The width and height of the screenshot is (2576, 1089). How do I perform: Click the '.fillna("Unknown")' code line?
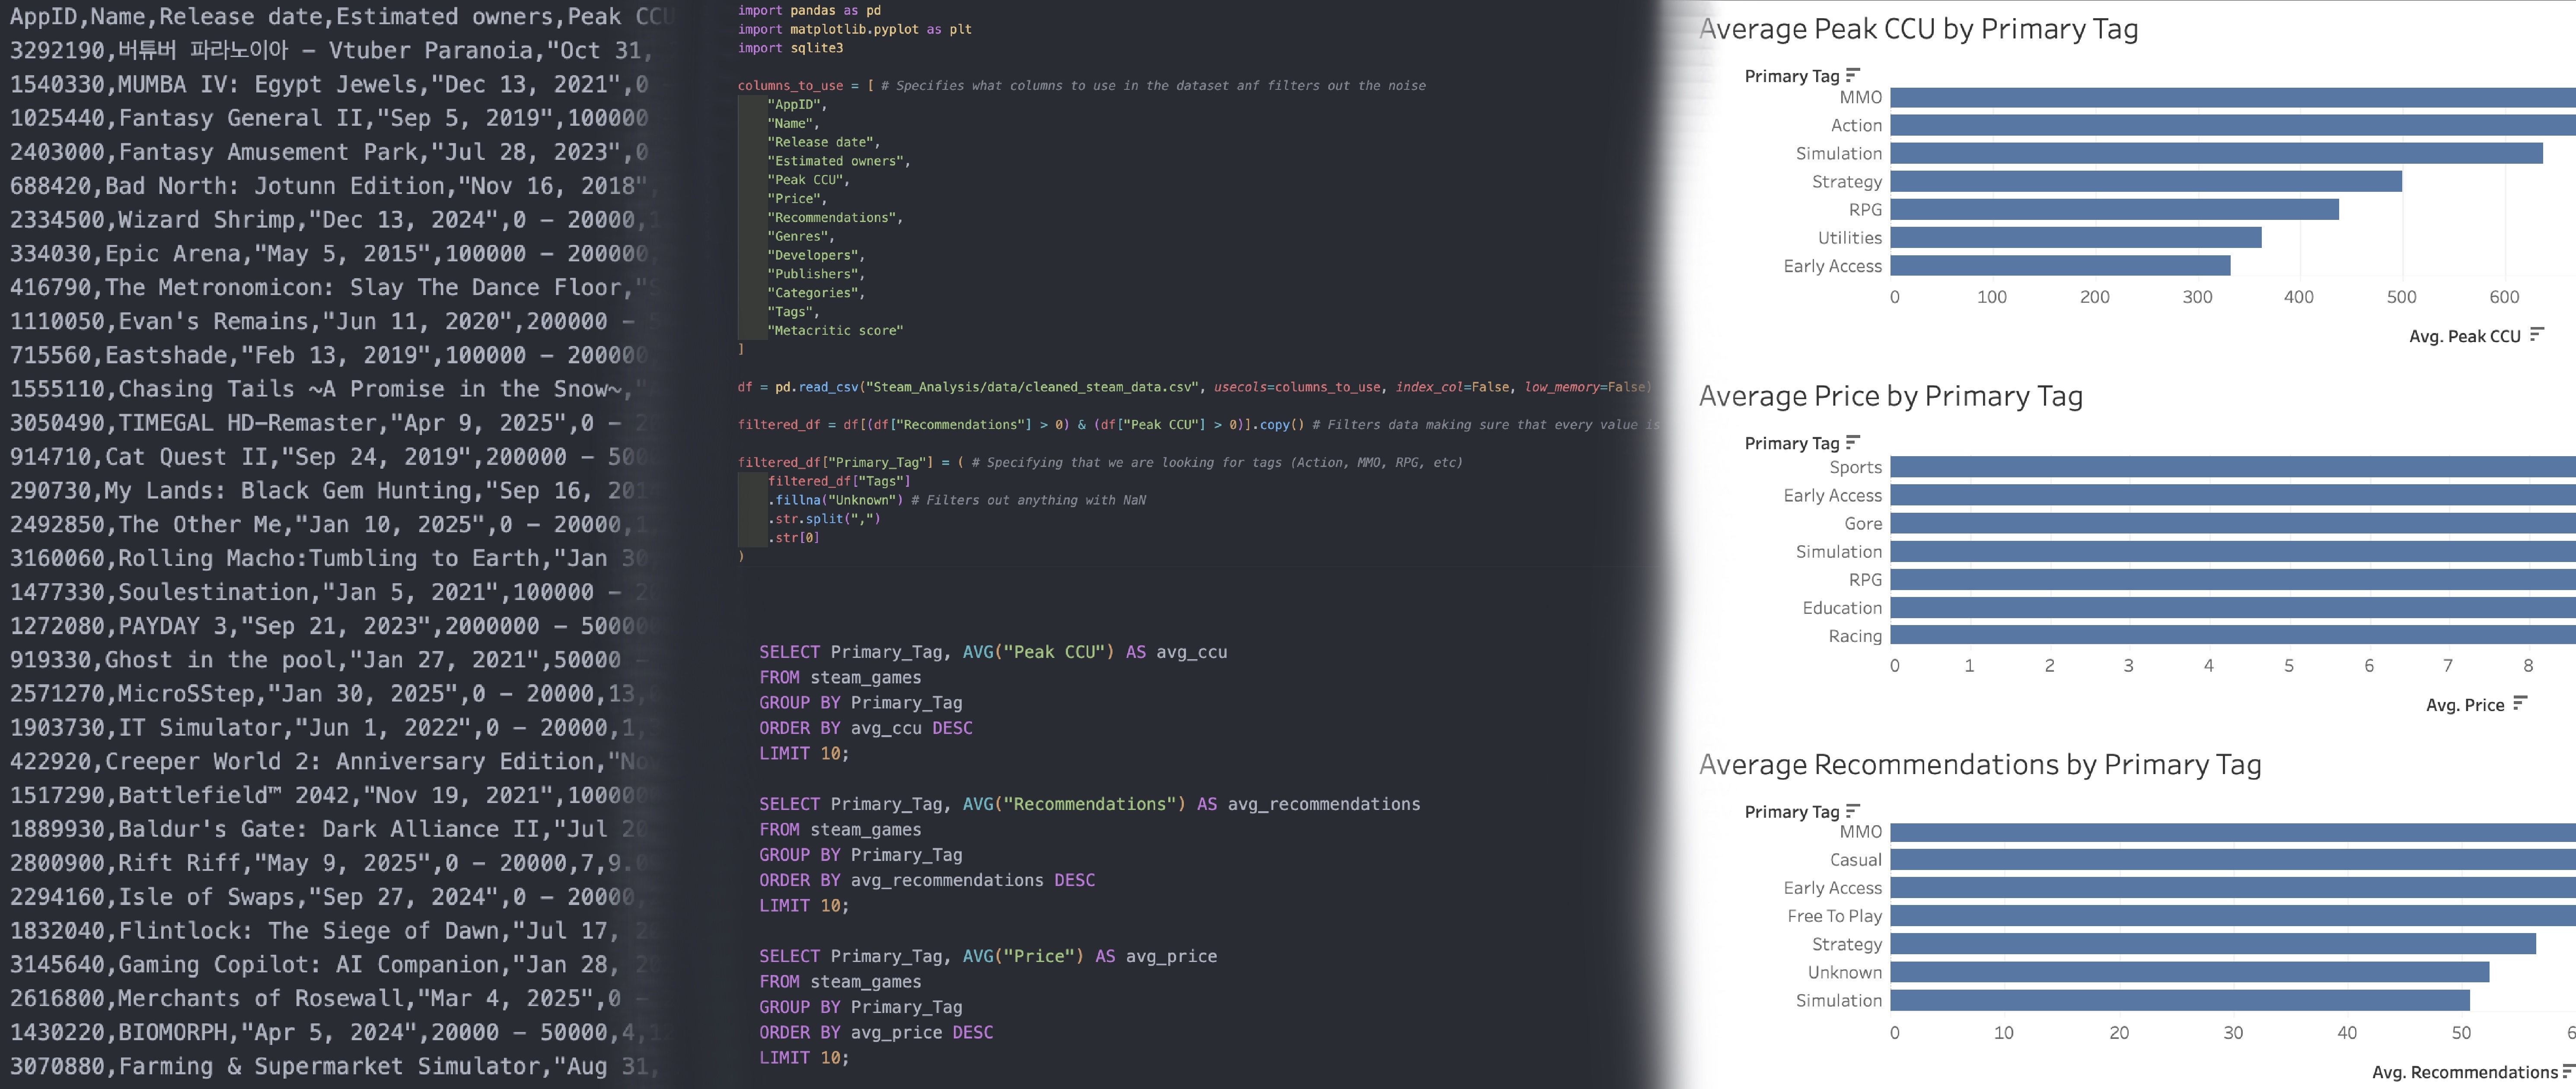click(956, 501)
